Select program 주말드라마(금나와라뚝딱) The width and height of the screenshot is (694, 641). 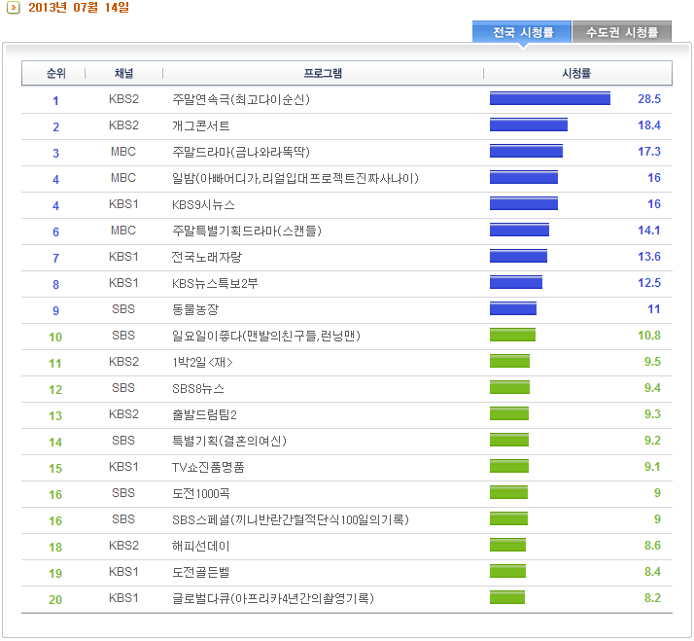(241, 152)
